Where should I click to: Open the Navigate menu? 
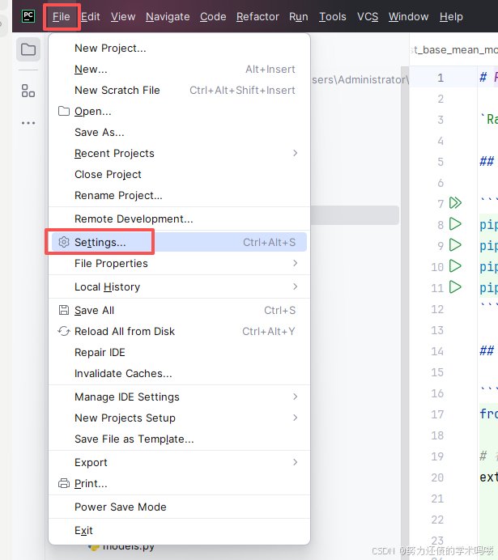coord(168,16)
